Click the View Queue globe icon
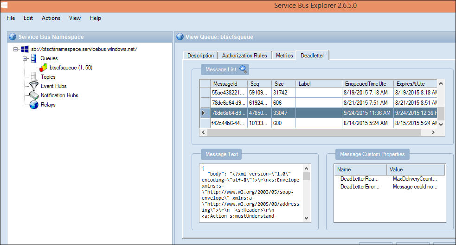This screenshot has width=456, height=245. pyautogui.click(x=180, y=37)
